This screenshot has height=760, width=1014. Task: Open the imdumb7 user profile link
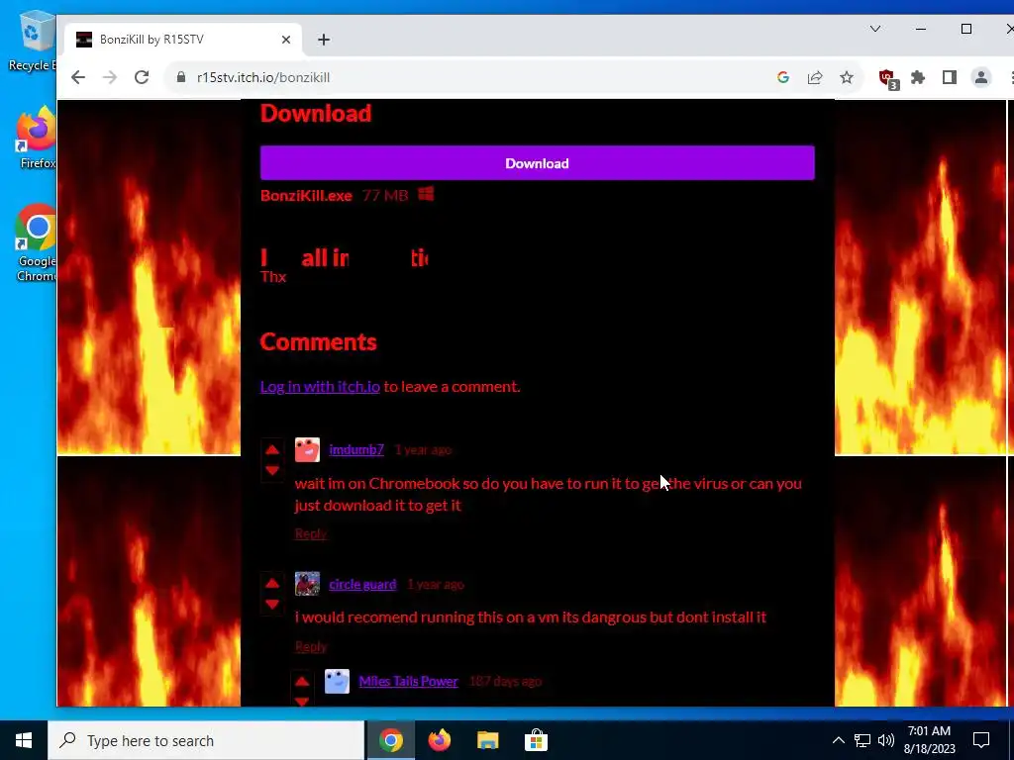(356, 450)
